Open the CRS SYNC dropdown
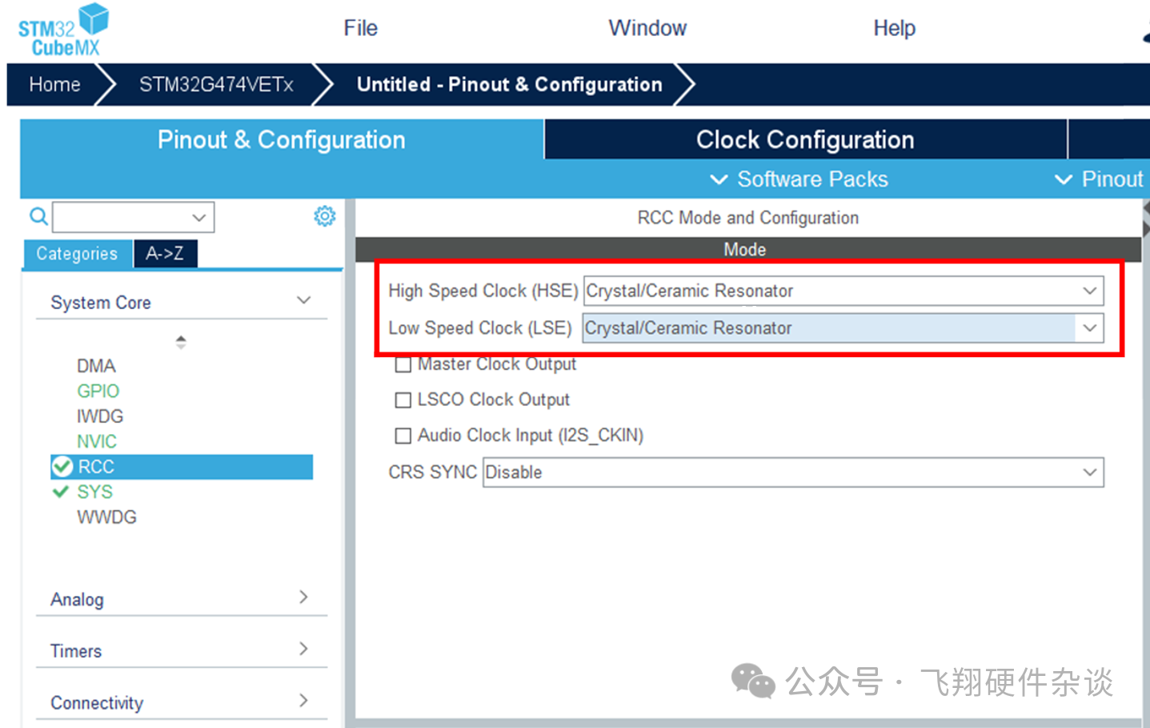The width and height of the screenshot is (1150, 728). (793, 473)
